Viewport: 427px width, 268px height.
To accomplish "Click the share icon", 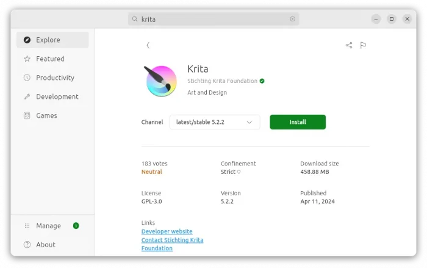I will pyautogui.click(x=349, y=45).
